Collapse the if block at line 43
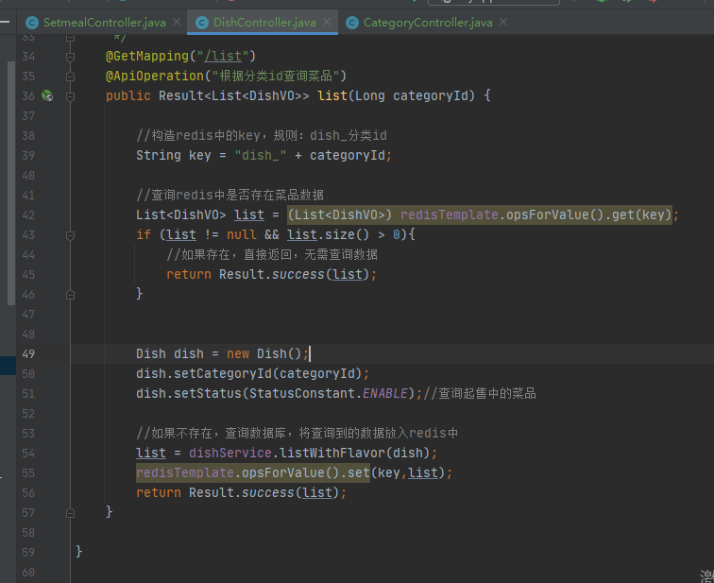 pos(70,235)
